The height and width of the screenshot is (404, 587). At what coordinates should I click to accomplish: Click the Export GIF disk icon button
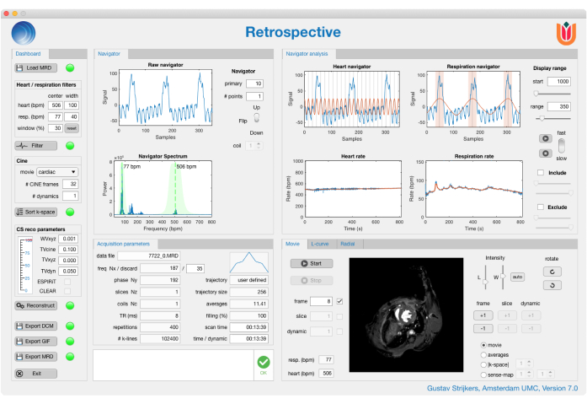(36, 342)
